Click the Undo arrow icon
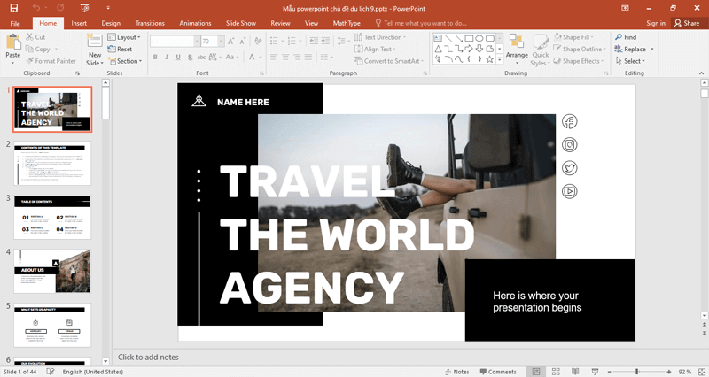The height and width of the screenshot is (377, 709). 36,8
